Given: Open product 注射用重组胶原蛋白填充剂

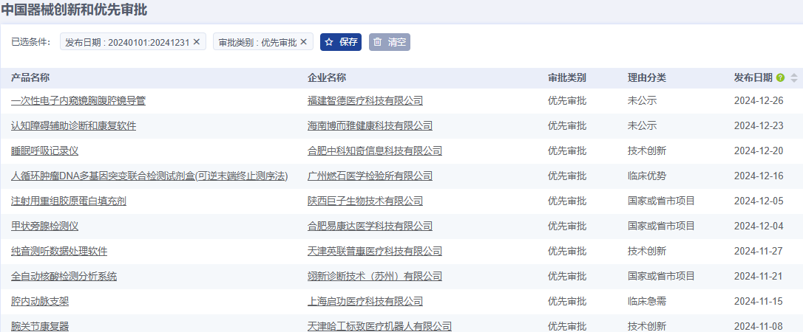Looking at the screenshot, I should coord(69,201).
